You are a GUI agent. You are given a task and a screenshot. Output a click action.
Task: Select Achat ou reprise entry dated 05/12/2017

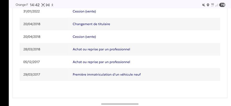coord(101,62)
